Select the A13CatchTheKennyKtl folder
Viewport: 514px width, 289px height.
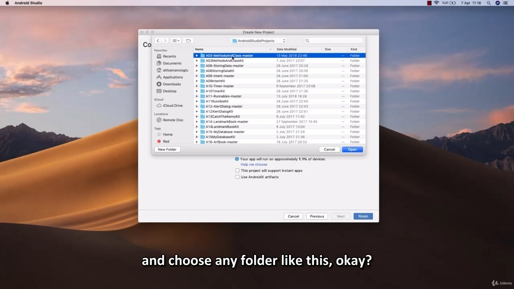tap(279, 117)
